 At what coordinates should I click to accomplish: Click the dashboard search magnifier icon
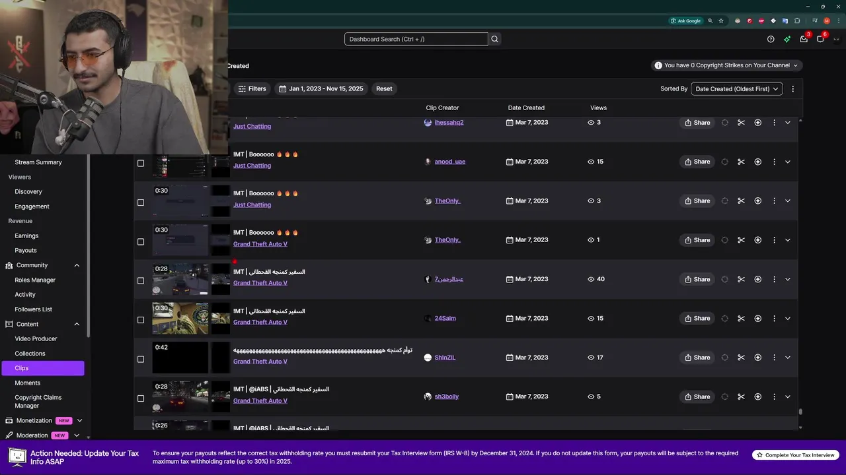(x=494, y=39)
